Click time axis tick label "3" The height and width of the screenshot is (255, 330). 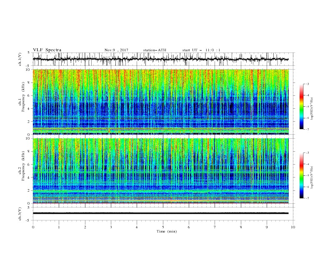click(111, 227)
